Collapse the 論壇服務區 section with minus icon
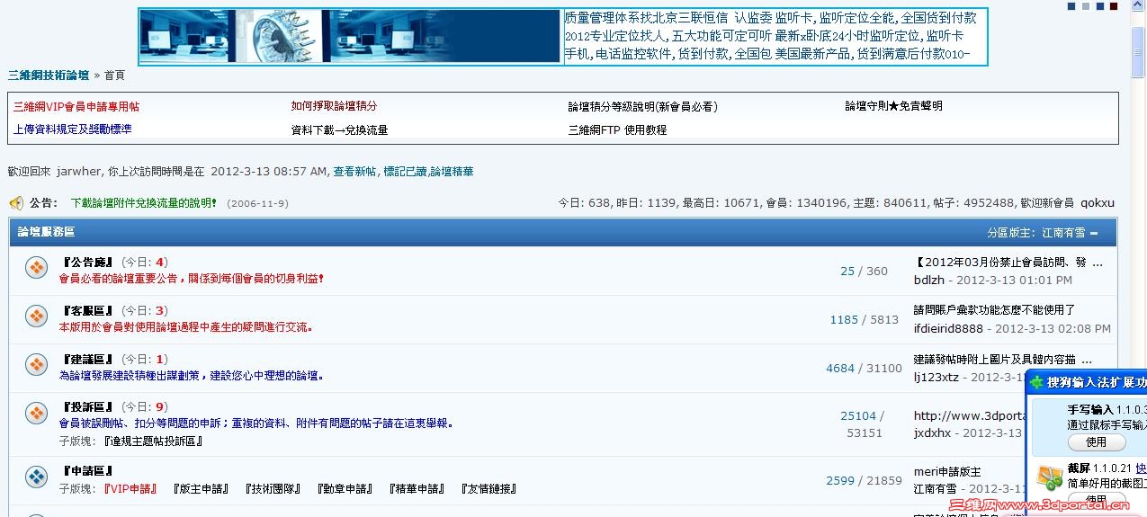The image size is (1147, 517). [x=1094, y=233]
